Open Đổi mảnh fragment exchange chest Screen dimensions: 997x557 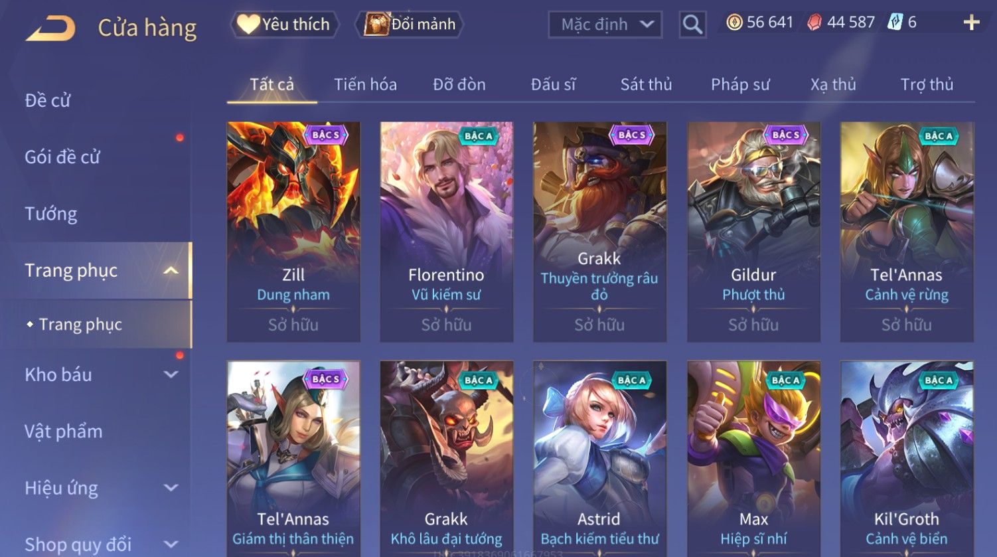[410, 25]
